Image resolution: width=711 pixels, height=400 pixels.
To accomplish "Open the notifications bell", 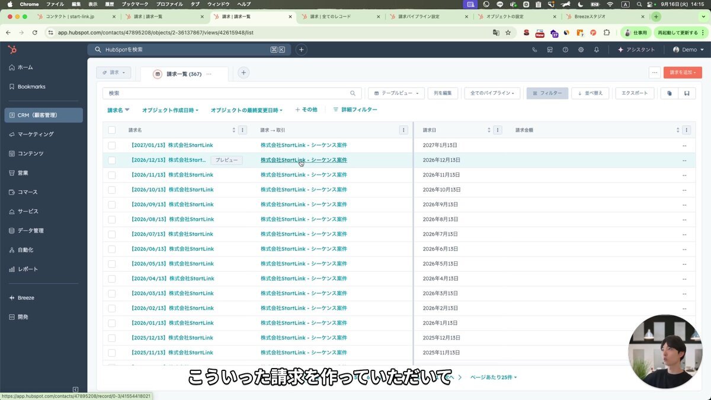I will [x=597, y=50].
